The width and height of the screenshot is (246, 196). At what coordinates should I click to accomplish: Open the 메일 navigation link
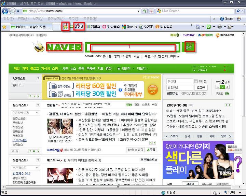(x=17, y=69)
